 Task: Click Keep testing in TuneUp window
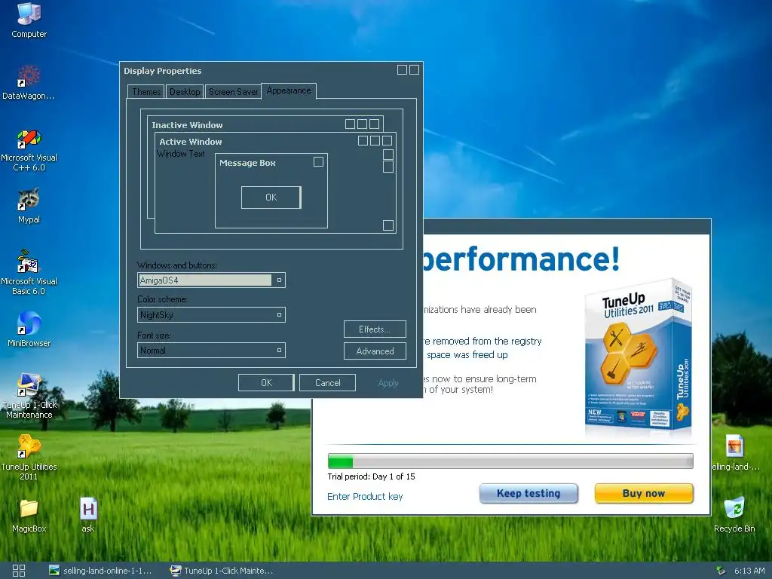528,493
